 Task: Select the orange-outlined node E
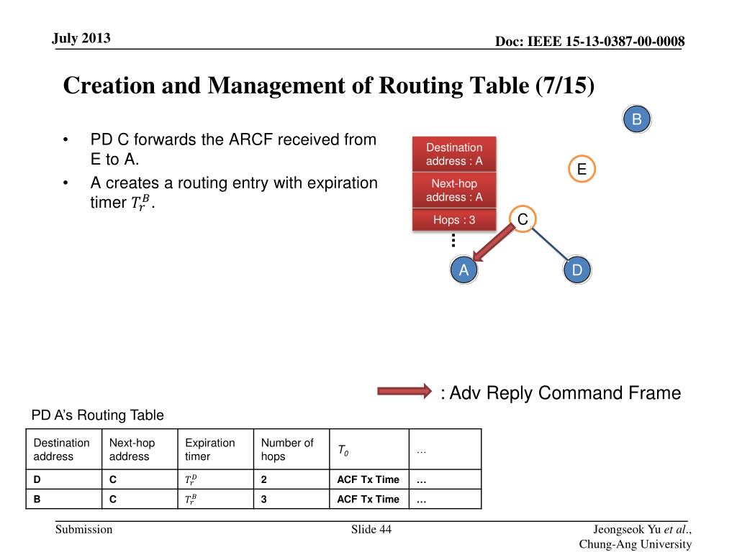pos(582,168)
